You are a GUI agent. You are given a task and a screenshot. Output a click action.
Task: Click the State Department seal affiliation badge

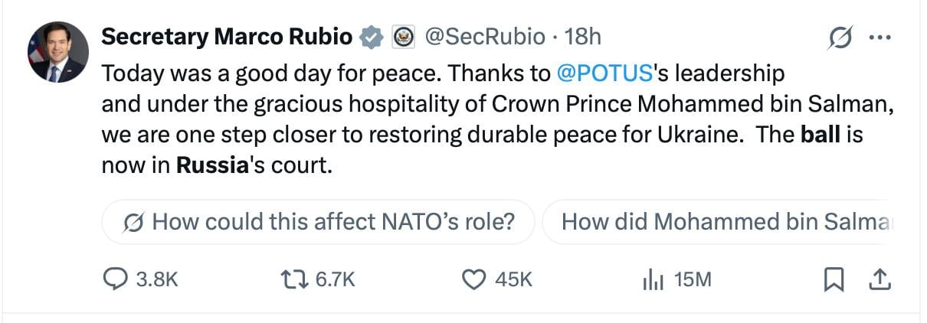pyautogui.click(x=404, y=37)
